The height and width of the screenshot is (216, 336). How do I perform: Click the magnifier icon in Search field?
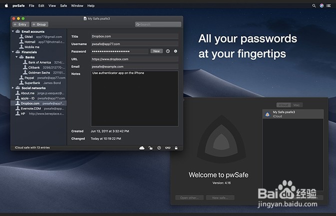pos(138,24)
